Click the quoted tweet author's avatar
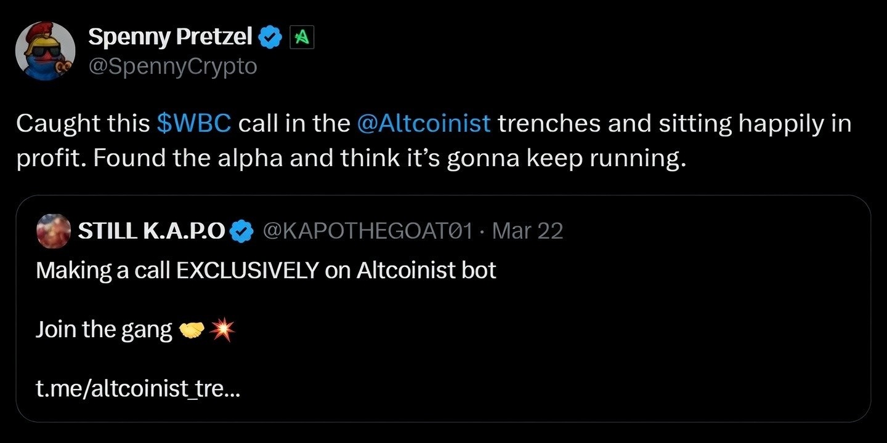The width and height of the screenshot is (887, 443). tap(54, 231)
